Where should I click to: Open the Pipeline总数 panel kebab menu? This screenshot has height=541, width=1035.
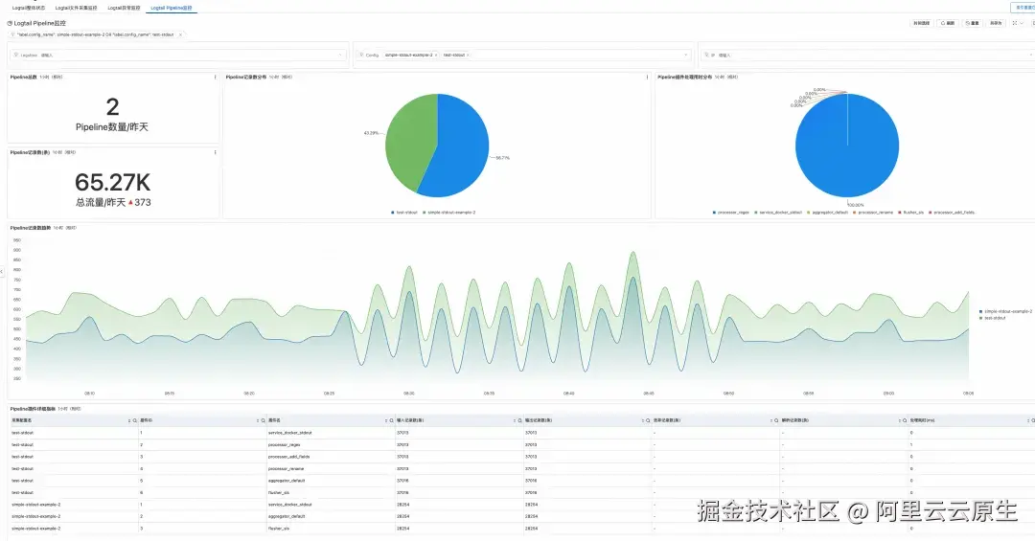pos(216,78)
